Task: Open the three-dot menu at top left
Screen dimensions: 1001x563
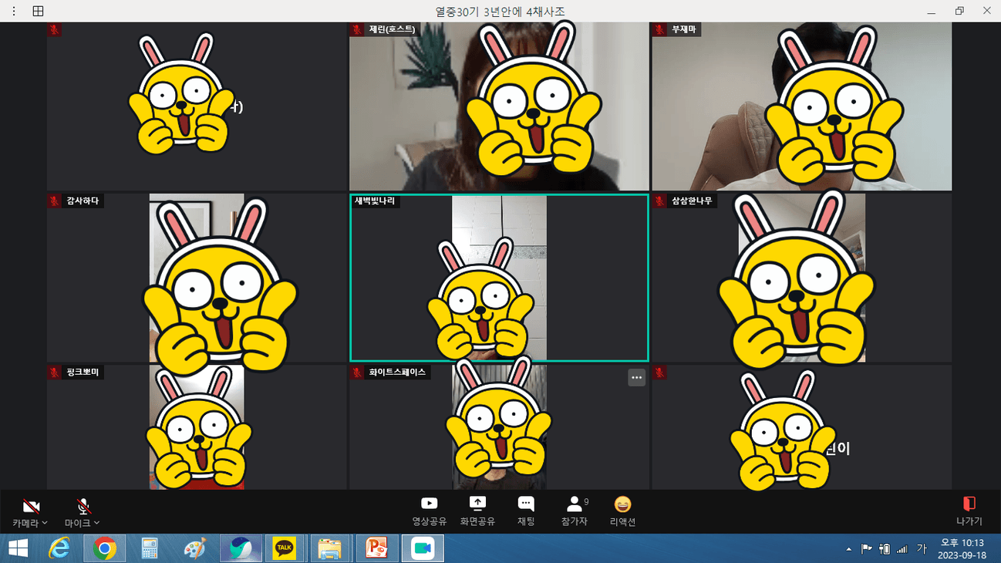Action: pos(14,11)
